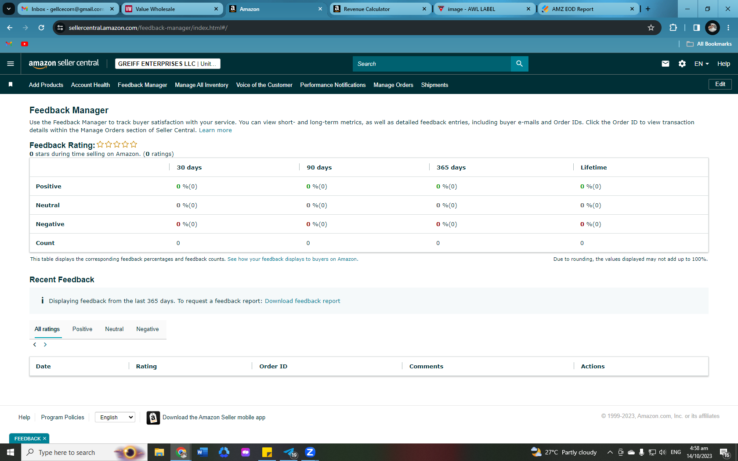Open Telegram from the taskbar
This screenshot has height=461, width=738.
click(289, 452)
